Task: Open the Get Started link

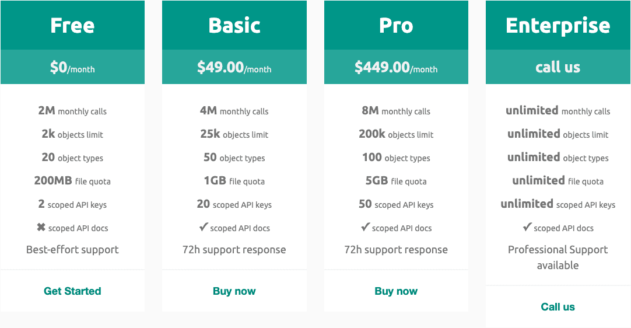Action: pyautogui.click(x=72, y=291)
